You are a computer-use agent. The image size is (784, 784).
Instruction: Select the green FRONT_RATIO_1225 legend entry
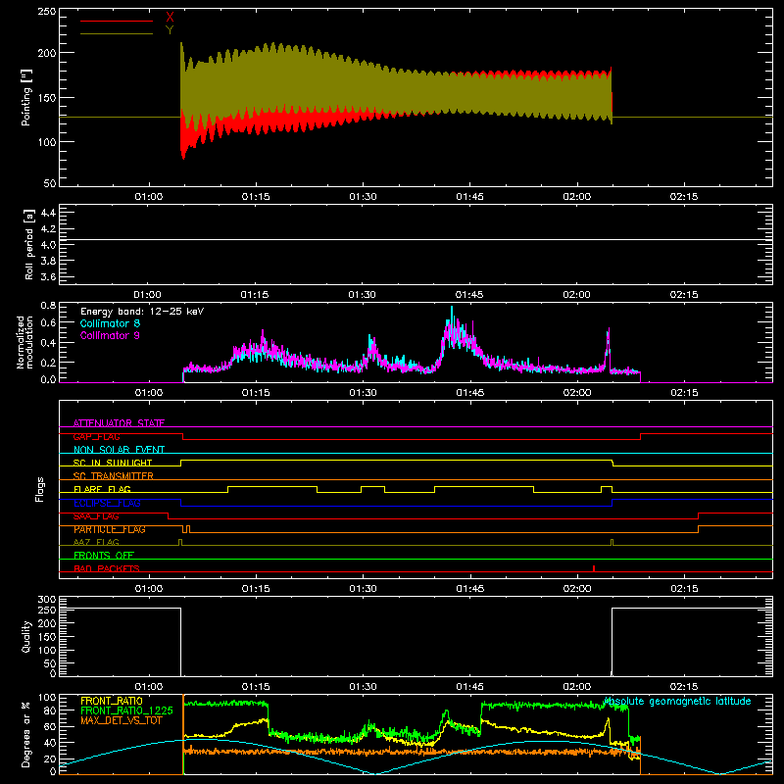(126, 710)
